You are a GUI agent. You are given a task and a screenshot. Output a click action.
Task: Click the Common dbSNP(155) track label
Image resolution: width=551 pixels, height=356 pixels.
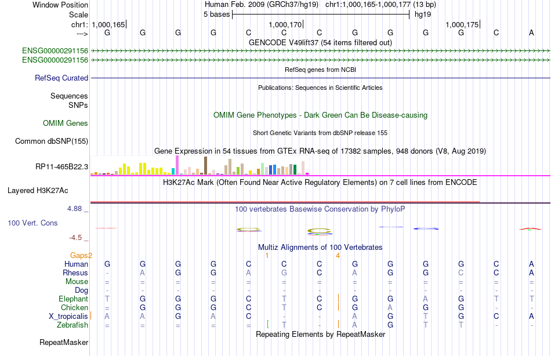pyautogui.click(x=52, y=141)
